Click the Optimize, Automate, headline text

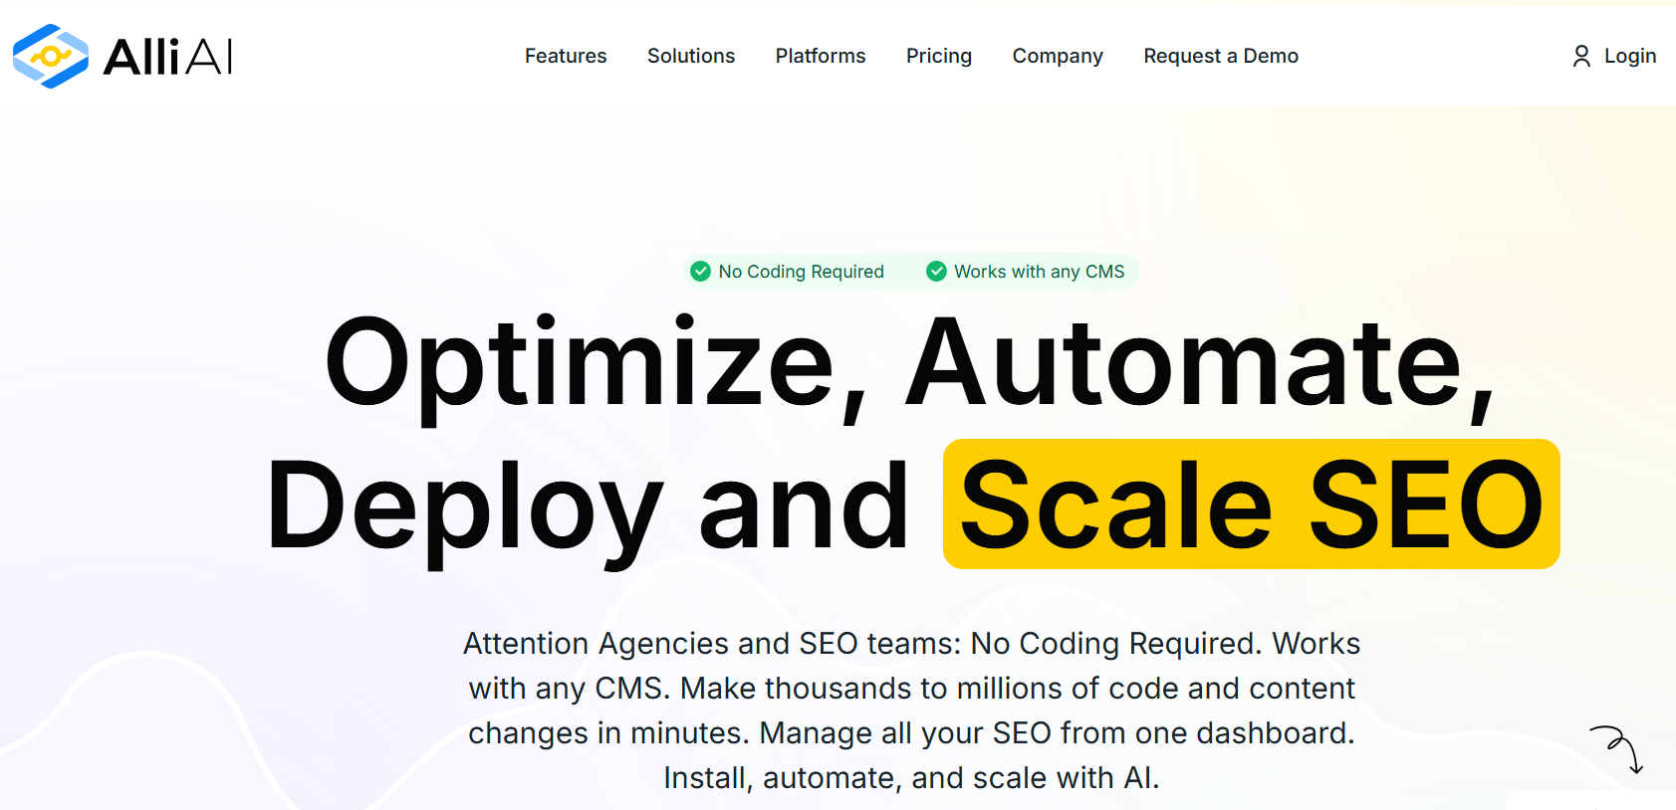[910, 364]
